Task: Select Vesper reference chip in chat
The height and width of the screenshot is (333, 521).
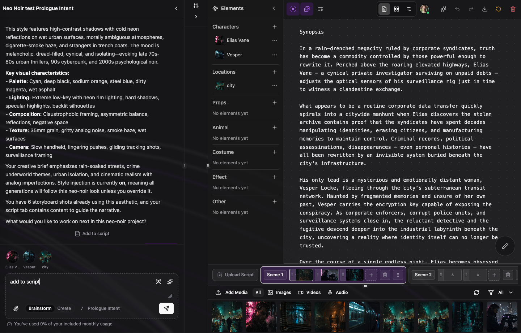Action: pyautogui.click(x=29, y=260)
